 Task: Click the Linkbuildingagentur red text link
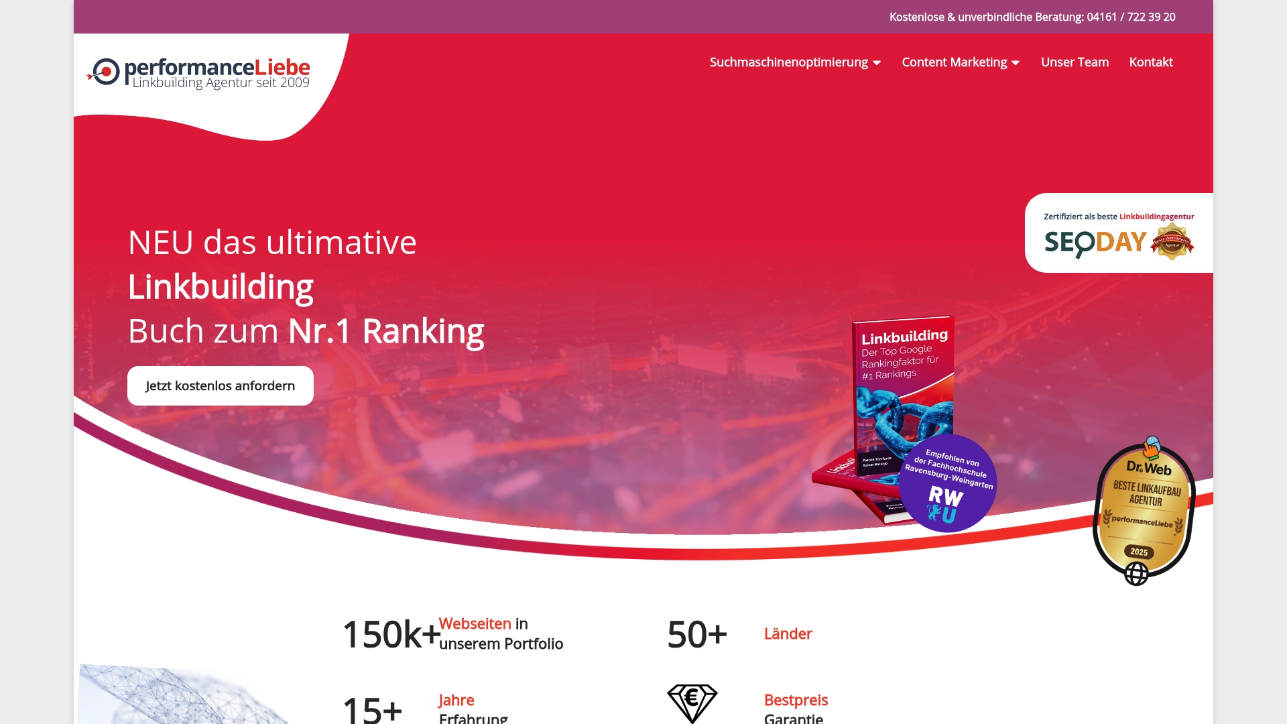click(1156, 217)
